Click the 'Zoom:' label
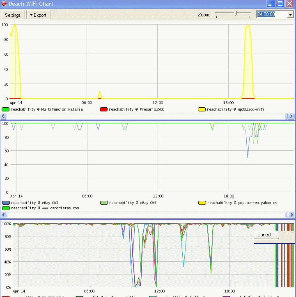This screenshot has height=297, width=296. [x=204, y=15]
